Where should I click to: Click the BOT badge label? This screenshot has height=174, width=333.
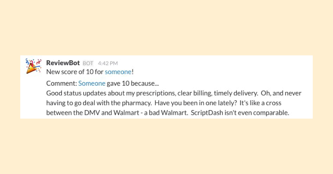coord(88,63)
